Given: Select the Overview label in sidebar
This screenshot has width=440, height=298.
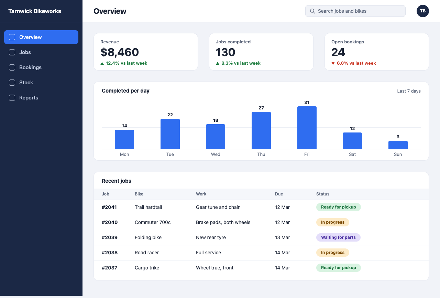Looking at the screenshot, I should coord(31,37).
